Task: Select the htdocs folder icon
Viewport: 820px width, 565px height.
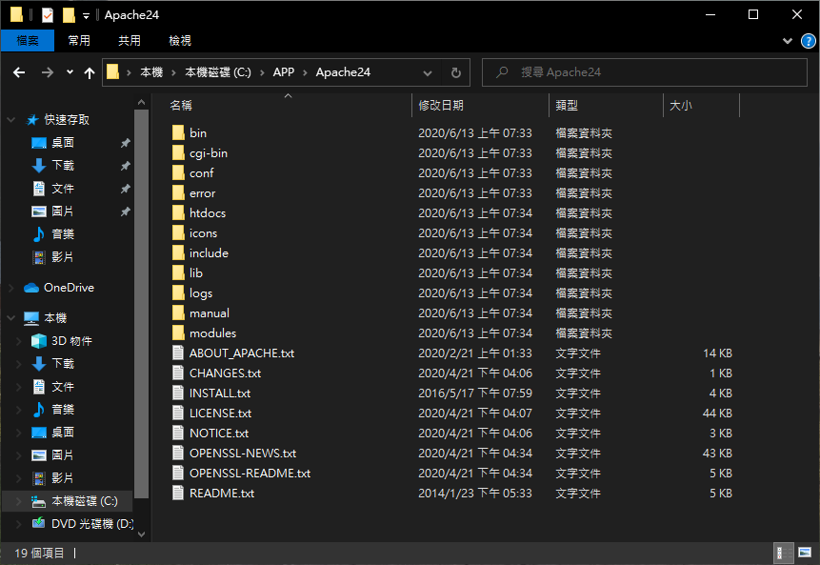Action: point(178,212)
